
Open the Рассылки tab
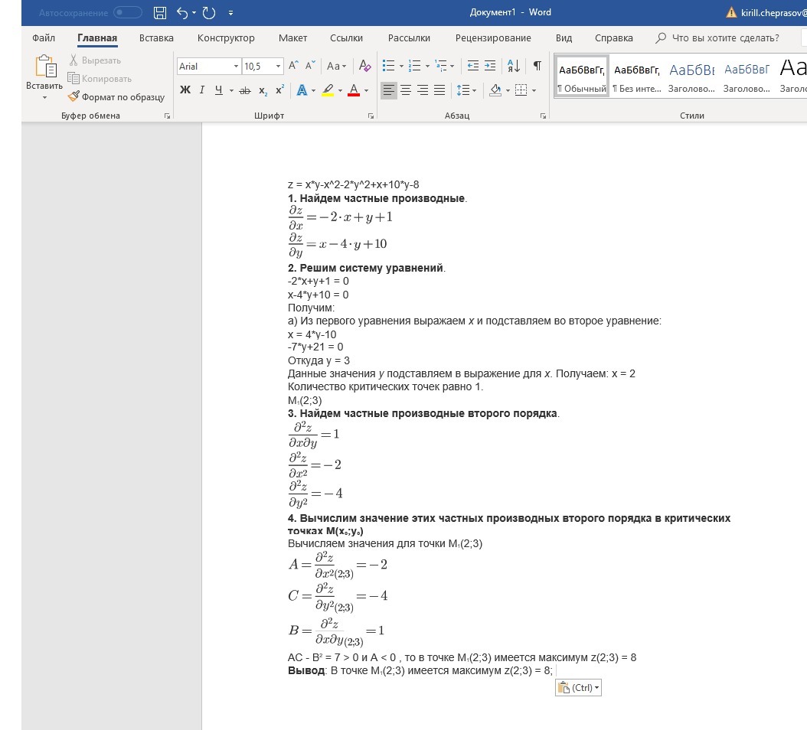[x=409, y=38]
